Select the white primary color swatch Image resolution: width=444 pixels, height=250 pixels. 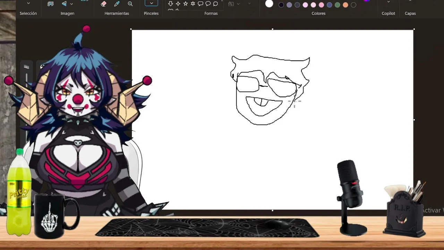269,4
